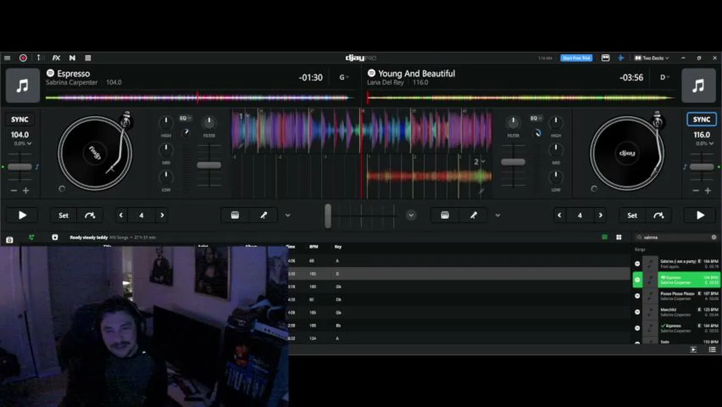Click deck 1 track overview waveform
The height and width of the screenshot is (407, 722).
pos(199,98)
